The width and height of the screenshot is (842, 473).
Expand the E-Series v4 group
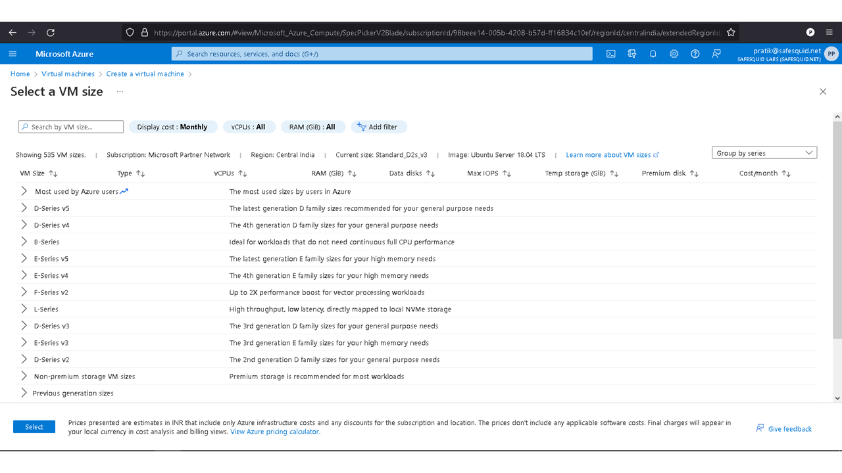coord(24,275)
